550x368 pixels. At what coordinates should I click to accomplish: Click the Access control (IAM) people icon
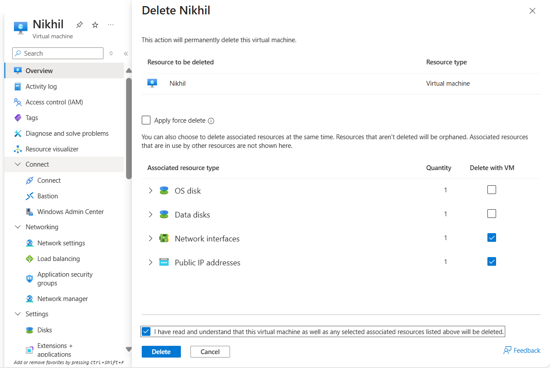click(18, 102)
